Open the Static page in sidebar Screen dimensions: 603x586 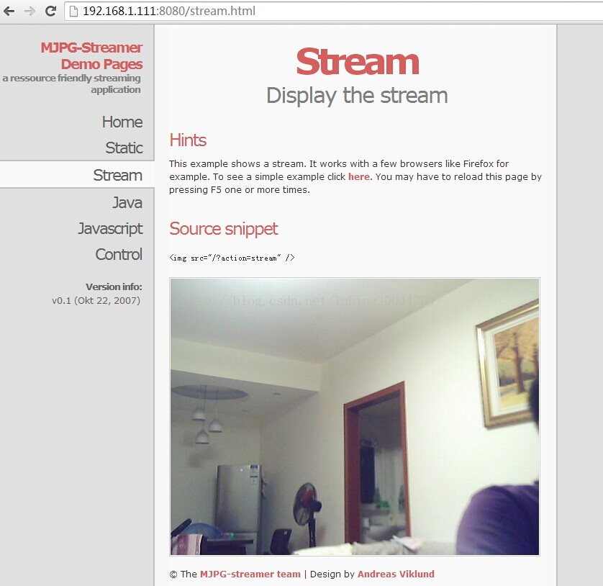click(124, 148)
